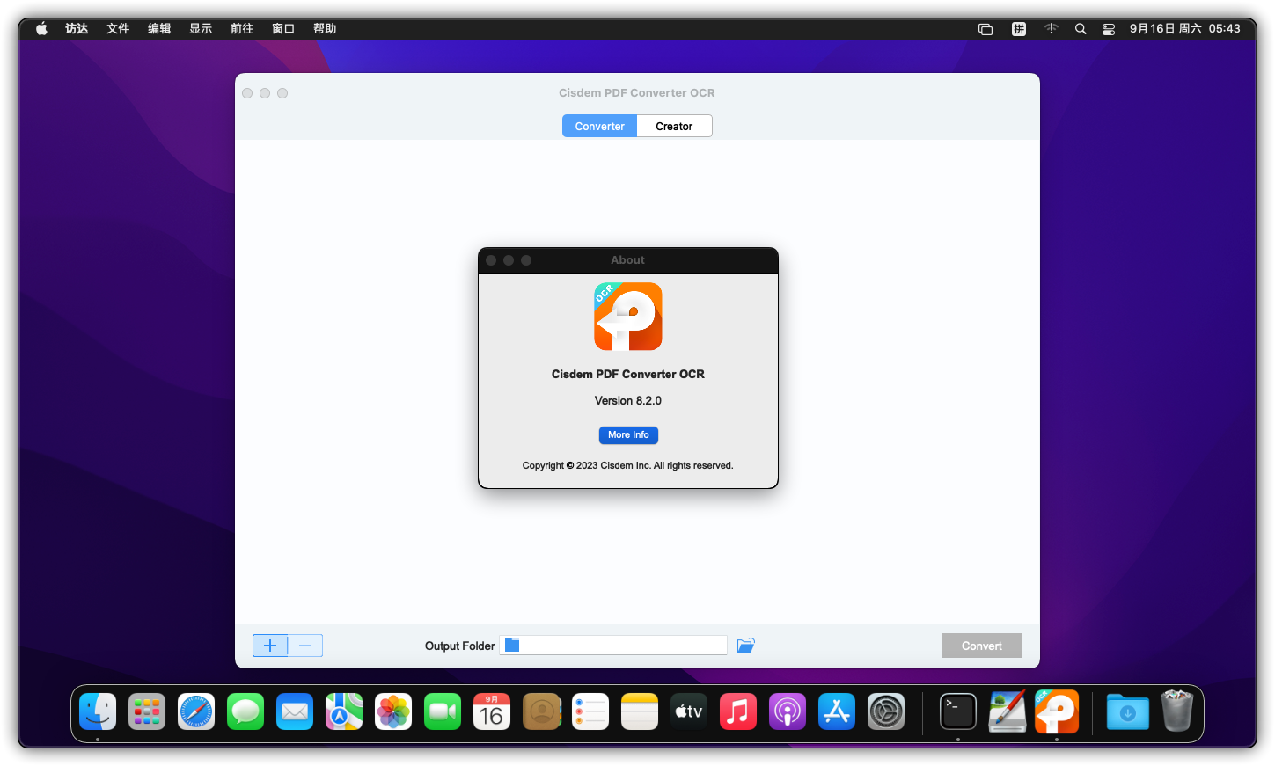Click the date and time in menu bar
The image size is (1275, 766).
point(1185,28)
